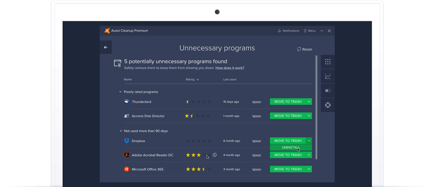The width and height of the screenshot is (434, 187).
Task: Choose Uninstall from the Dropbox dropdown
Action: pos(291,147)
